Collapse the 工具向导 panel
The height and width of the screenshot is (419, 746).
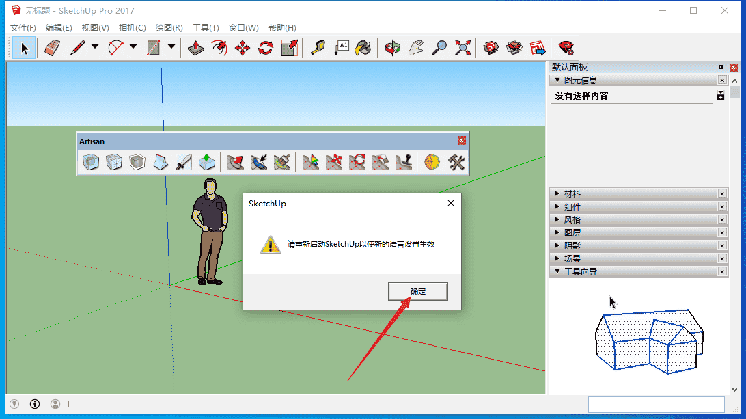(557, 271)
